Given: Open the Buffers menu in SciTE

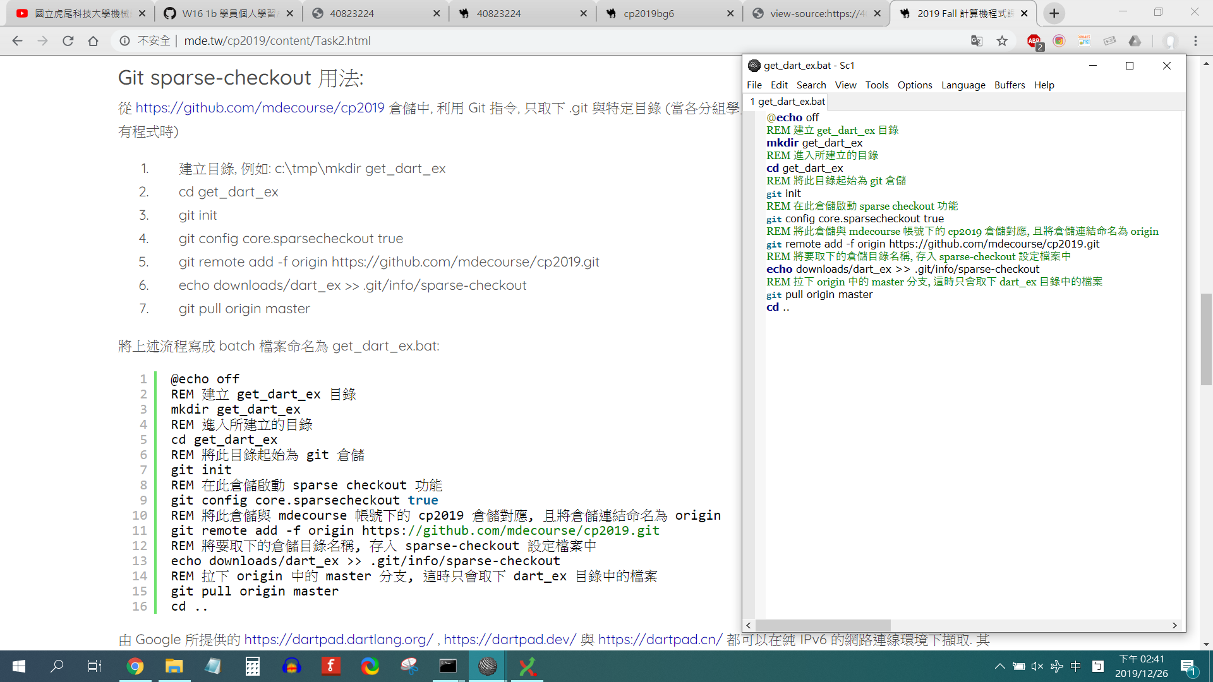Looking at the screenshot, I should 1009,85.
